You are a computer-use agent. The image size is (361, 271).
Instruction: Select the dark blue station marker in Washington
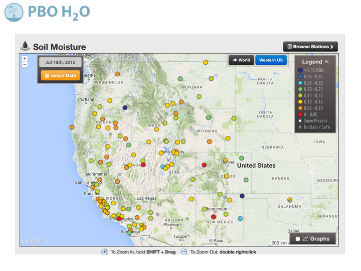coord(125,107)
